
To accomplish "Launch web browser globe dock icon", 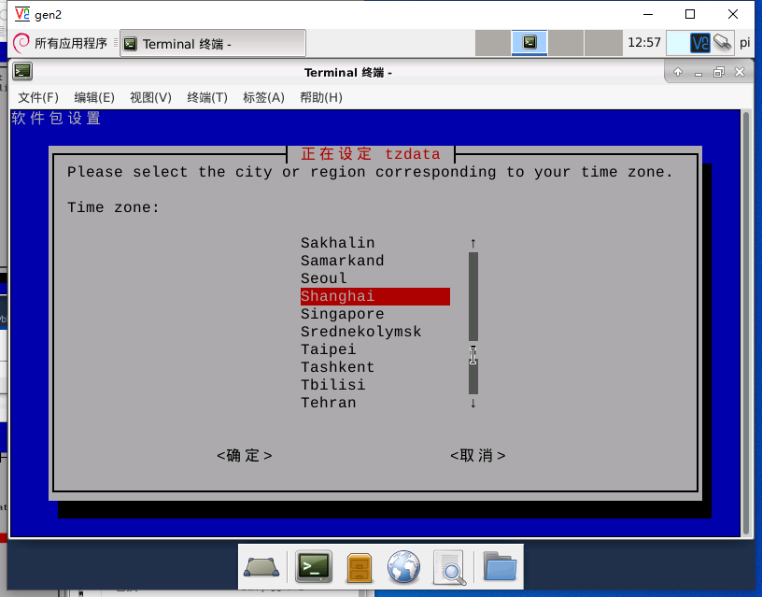I will click(403, 567).
